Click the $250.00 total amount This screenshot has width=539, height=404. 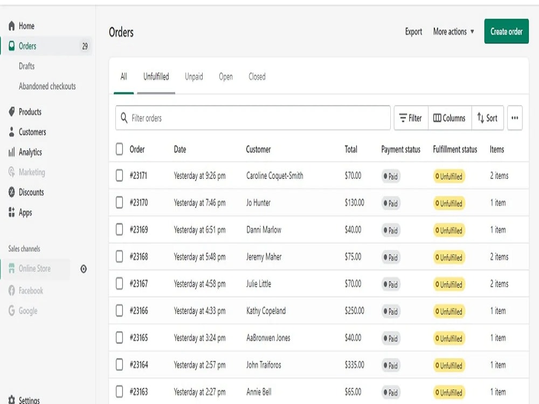355,311
